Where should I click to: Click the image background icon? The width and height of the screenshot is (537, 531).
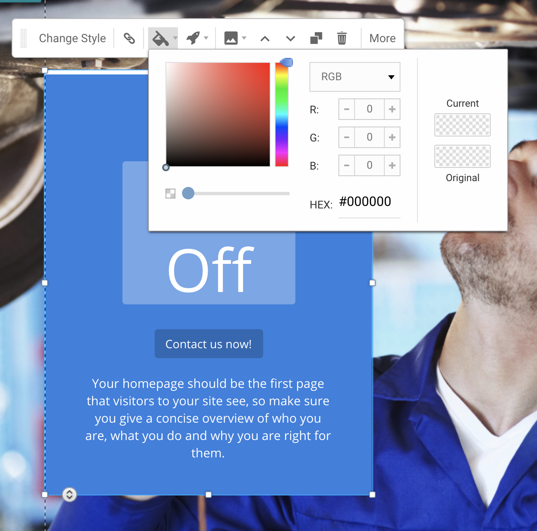pos(231,38)
